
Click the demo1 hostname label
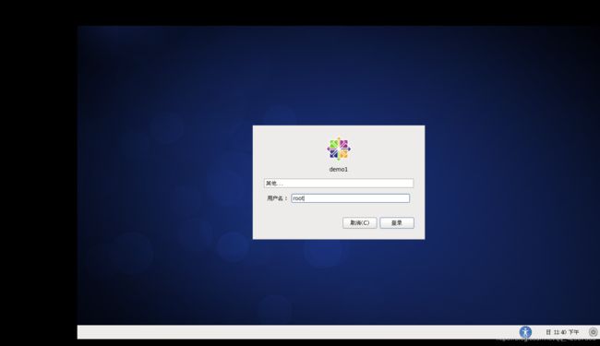[339, 170]
